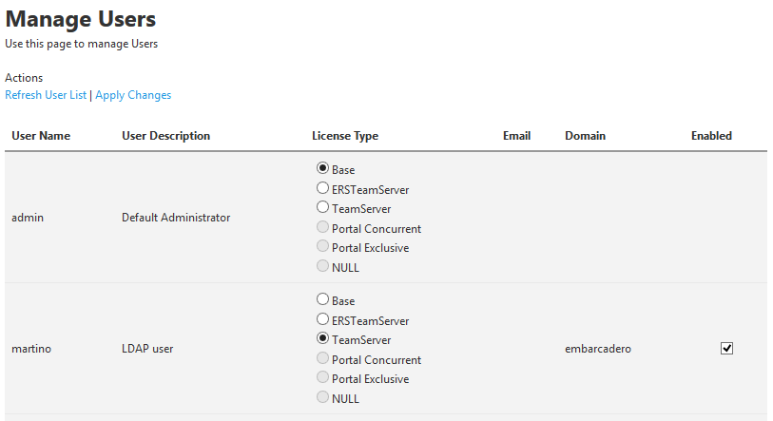Click the martino user name cell

31,349
